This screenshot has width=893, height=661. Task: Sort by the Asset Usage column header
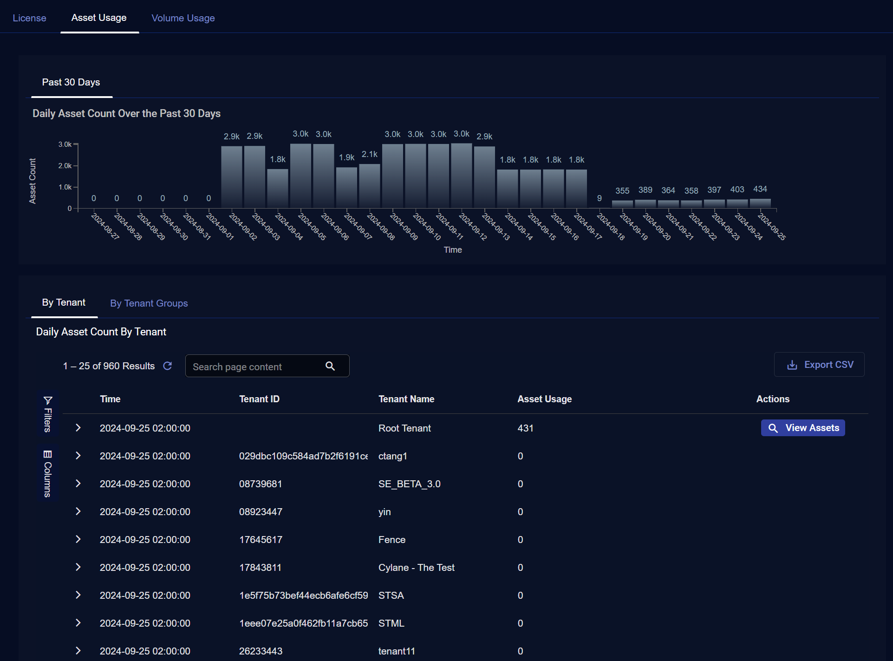pyautogui.click(x=544, y=399)
